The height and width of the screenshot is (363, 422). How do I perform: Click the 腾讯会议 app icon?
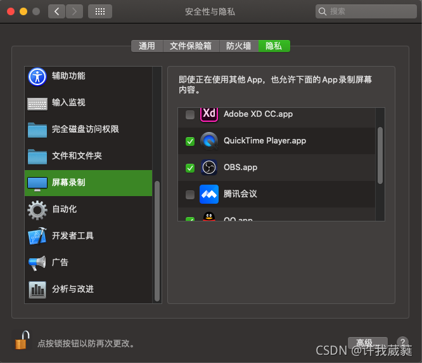coord(209,194)
